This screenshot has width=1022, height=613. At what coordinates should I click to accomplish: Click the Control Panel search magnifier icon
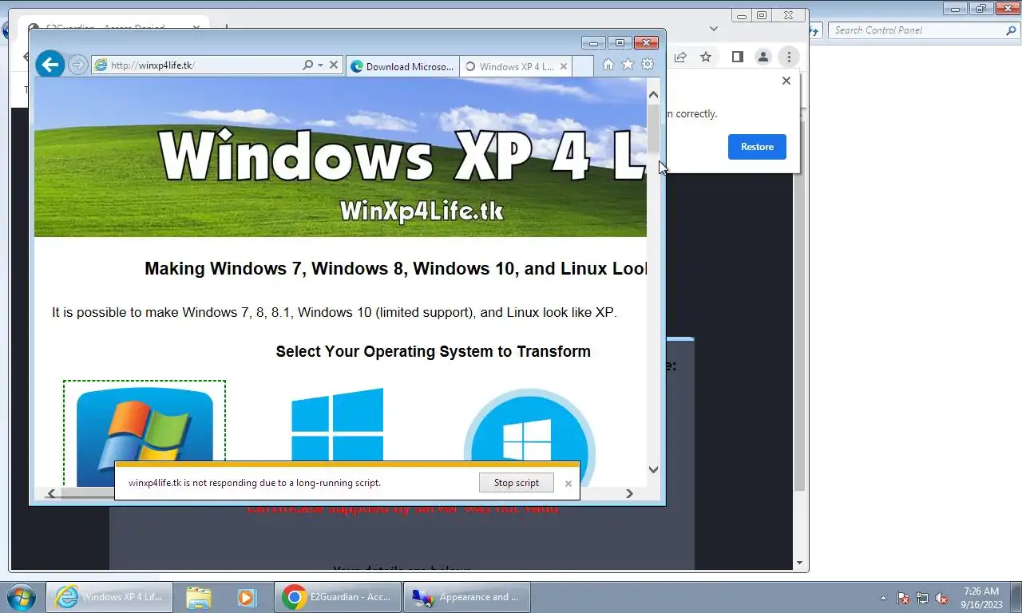[1011, 30]
